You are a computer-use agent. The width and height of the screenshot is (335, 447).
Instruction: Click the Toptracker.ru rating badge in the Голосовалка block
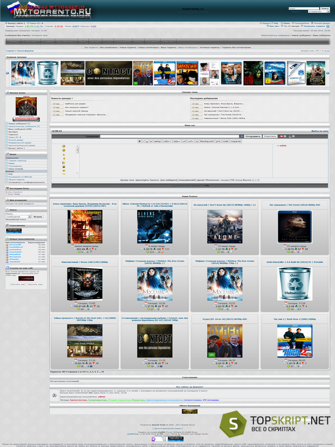click(13, 231)
